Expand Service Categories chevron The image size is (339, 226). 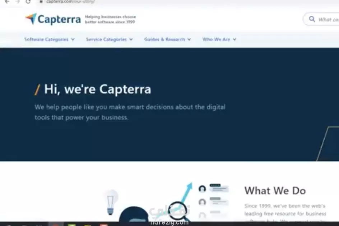[131, 39]
